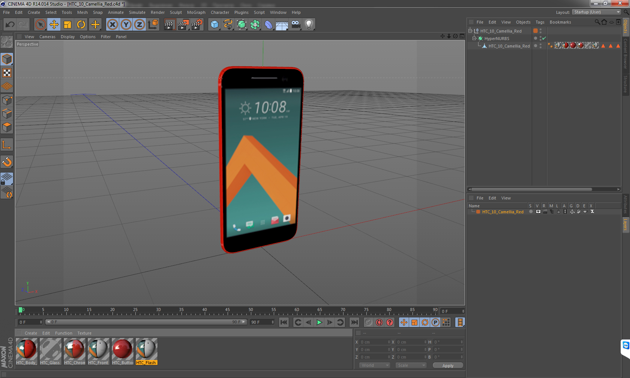Add a Light object

(309, 25)
